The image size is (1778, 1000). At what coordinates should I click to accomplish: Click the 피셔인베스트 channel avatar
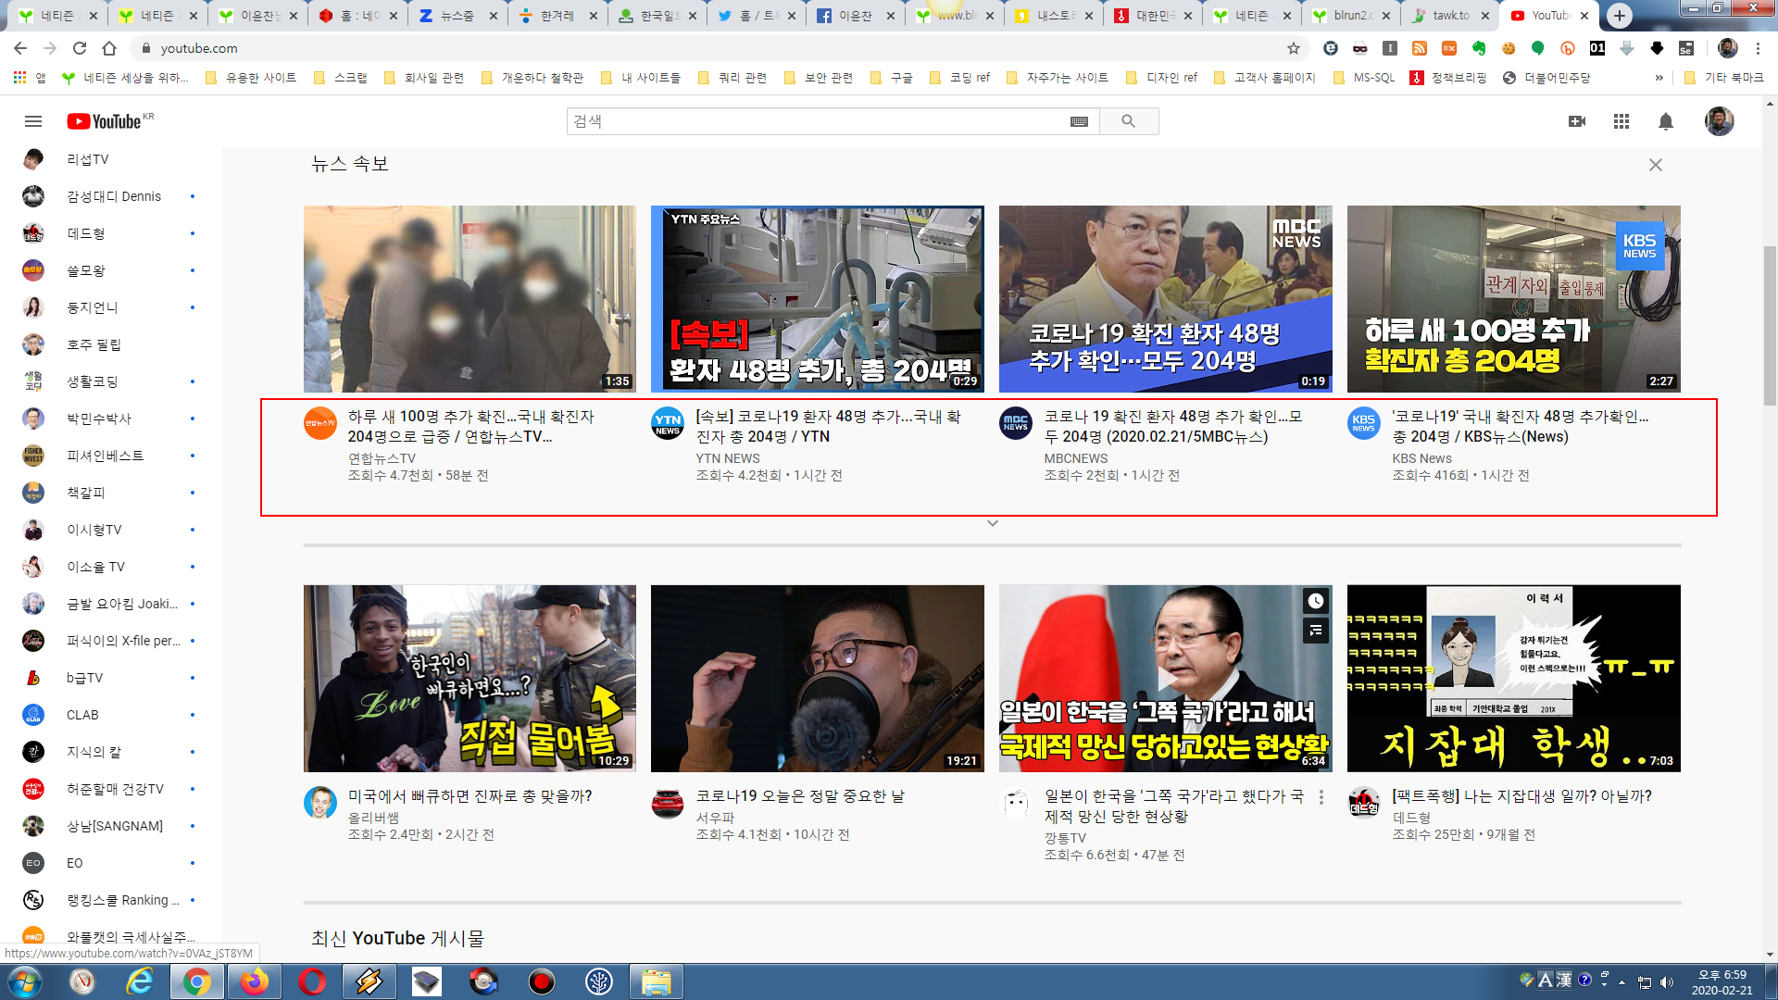33,456
